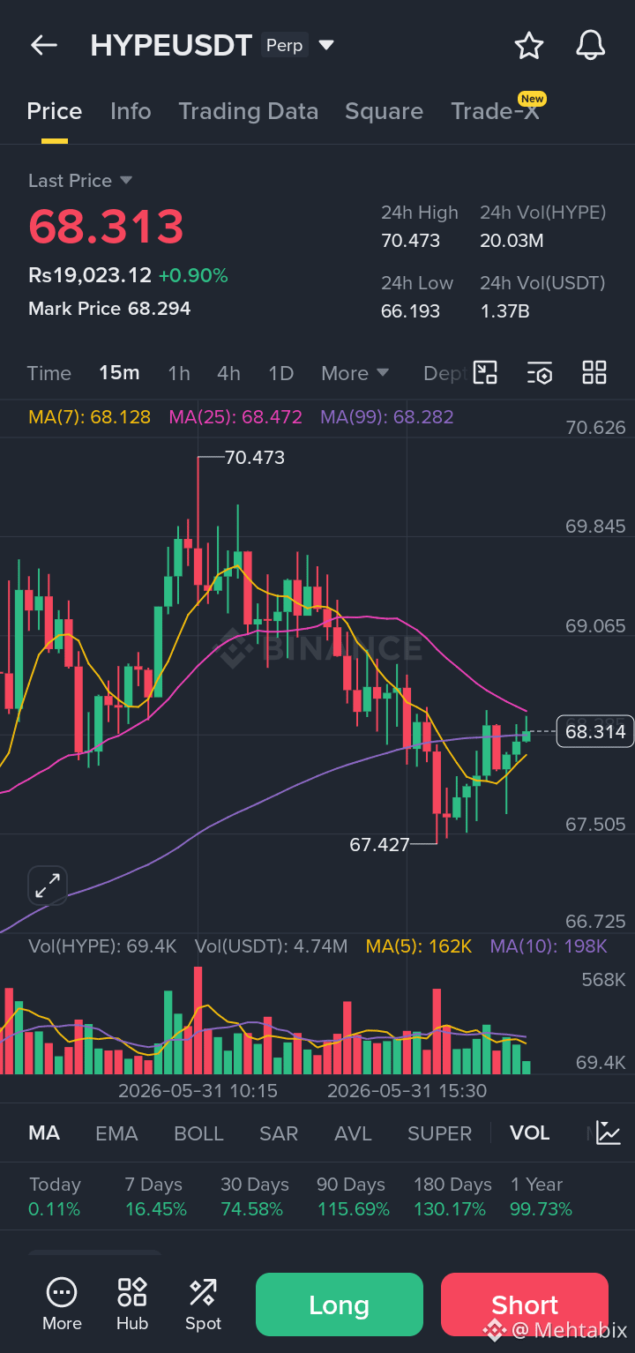Toggle SUPER indicator
Viewport: 635px width, 1353px height.
439,1133
